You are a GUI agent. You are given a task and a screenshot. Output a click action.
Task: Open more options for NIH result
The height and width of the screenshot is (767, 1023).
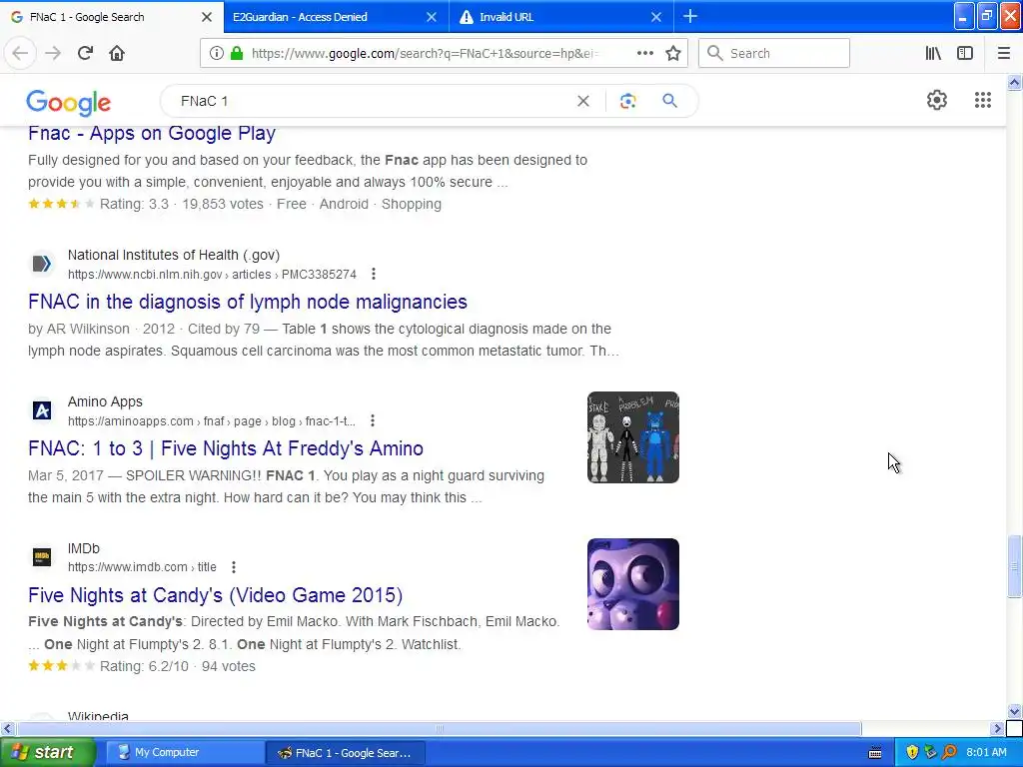[x=374, y=274]
